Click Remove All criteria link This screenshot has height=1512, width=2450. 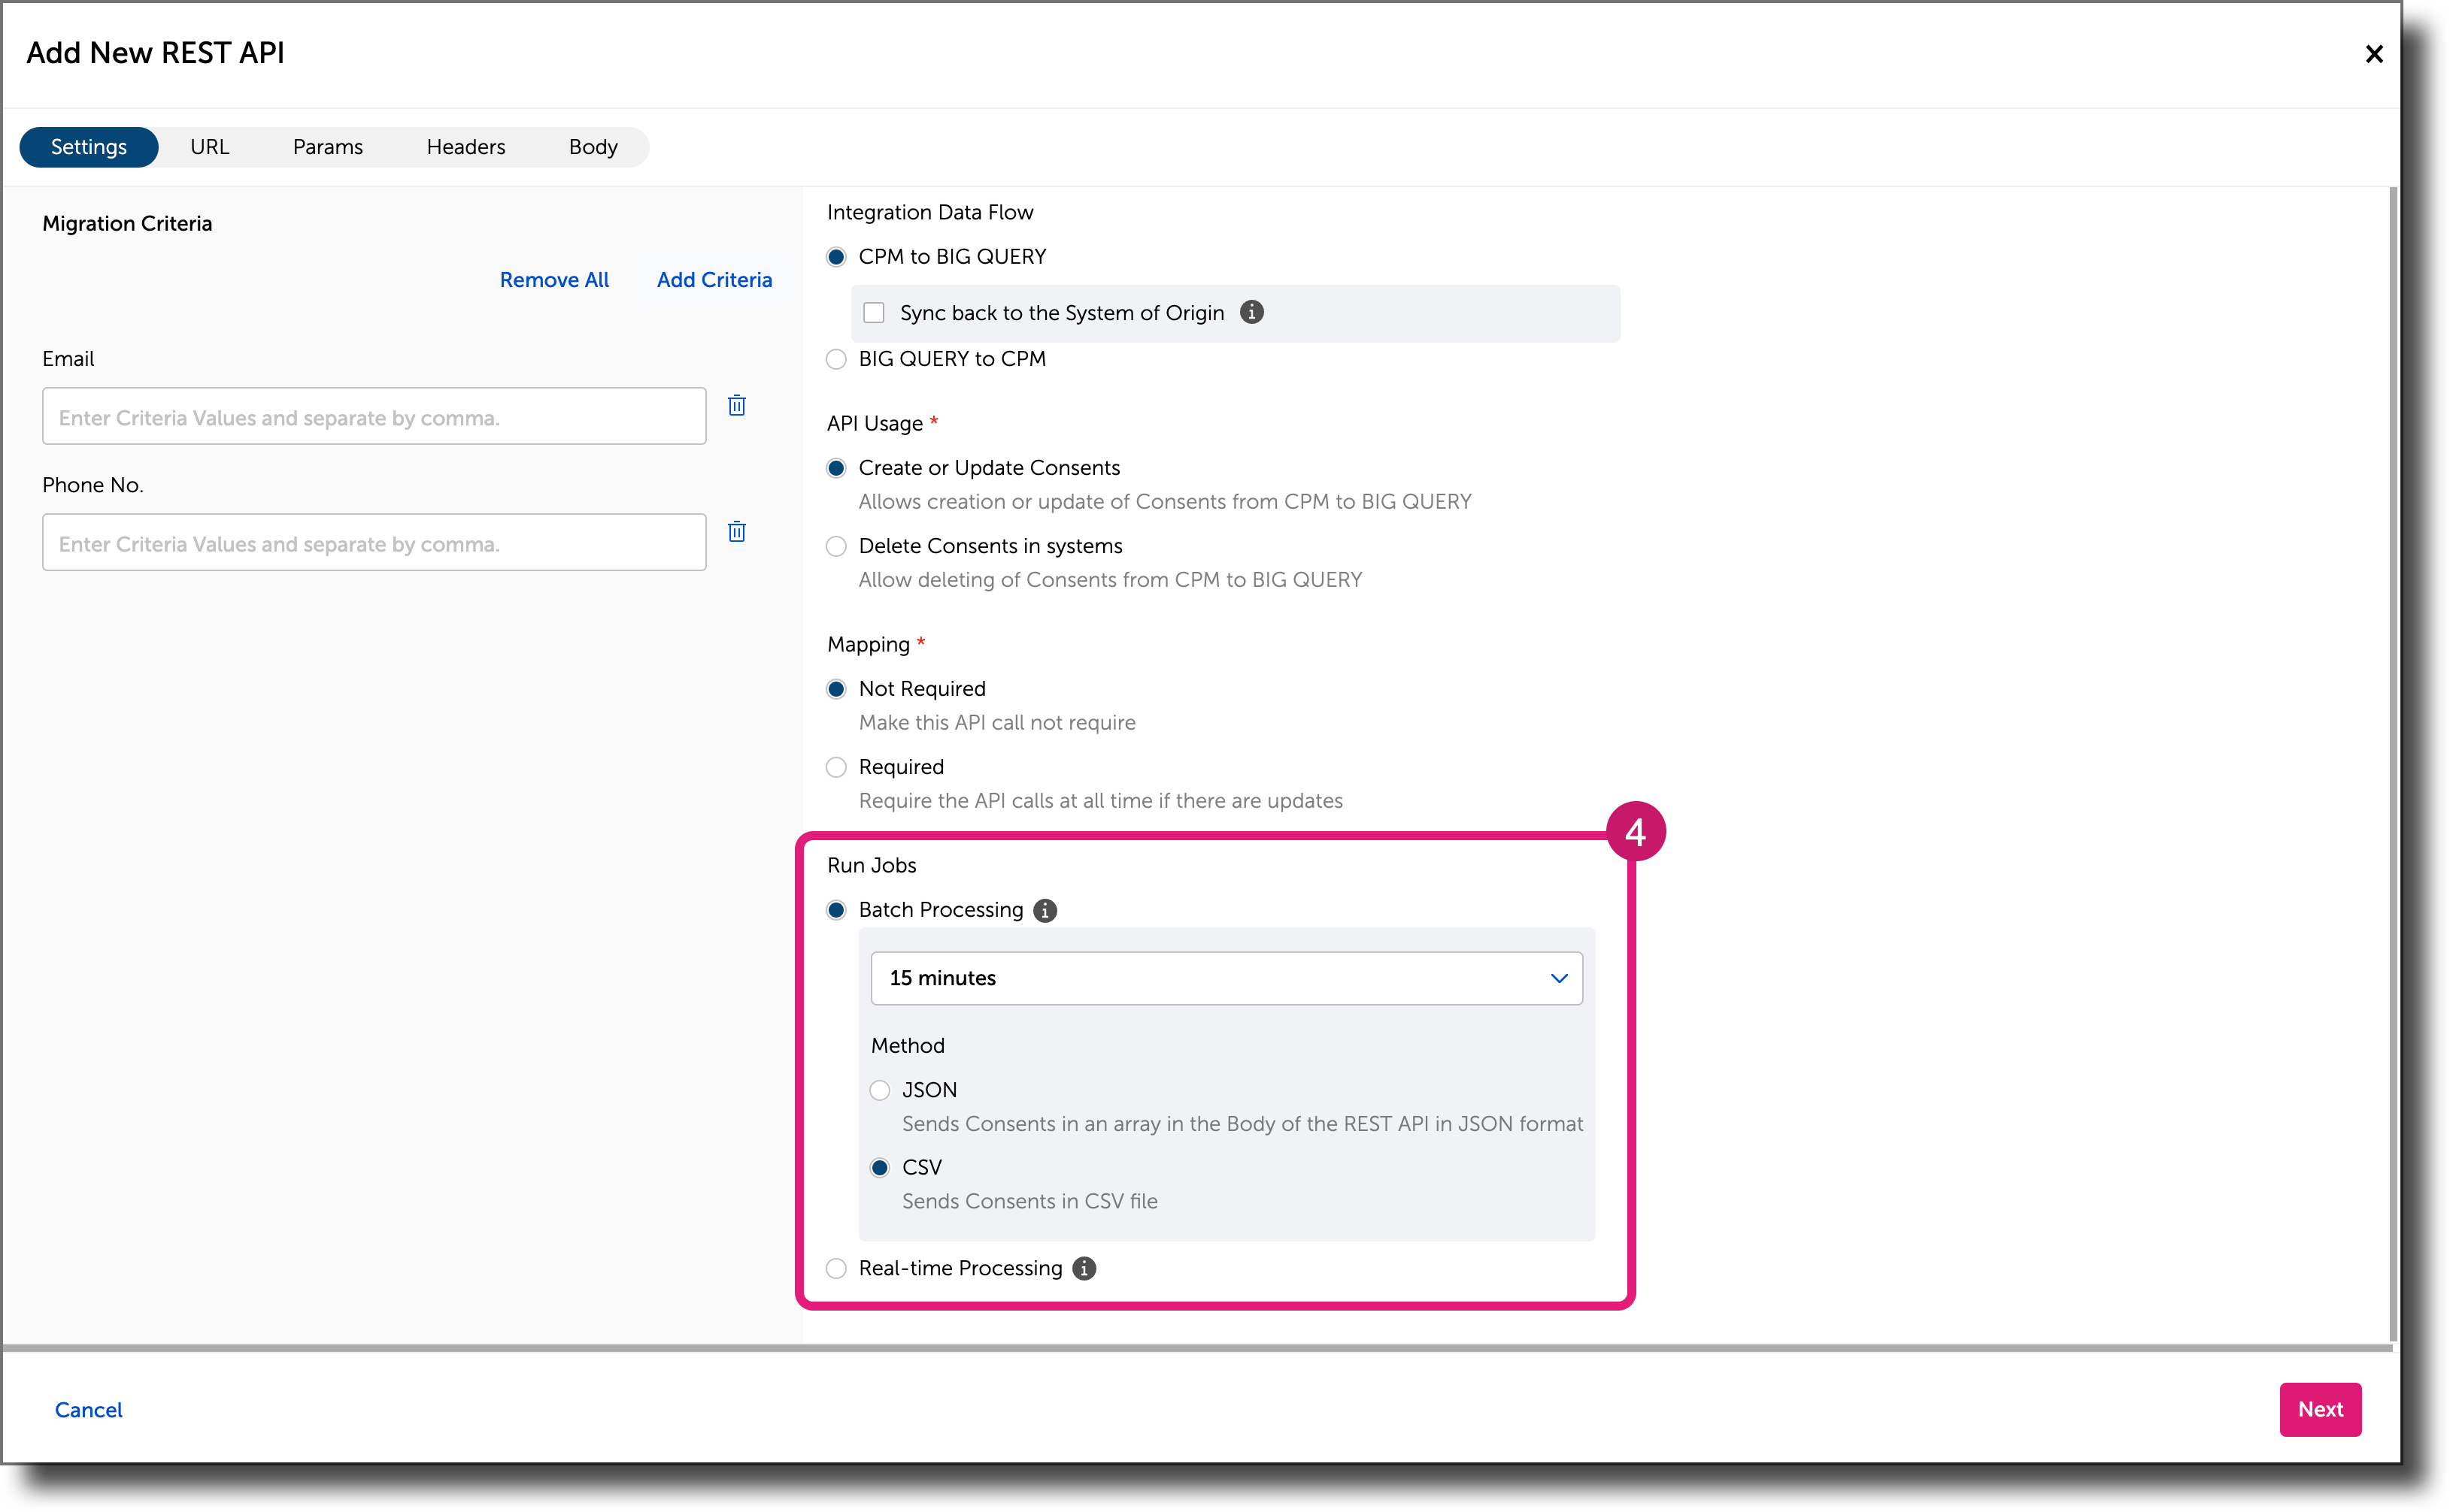[554, 280]
